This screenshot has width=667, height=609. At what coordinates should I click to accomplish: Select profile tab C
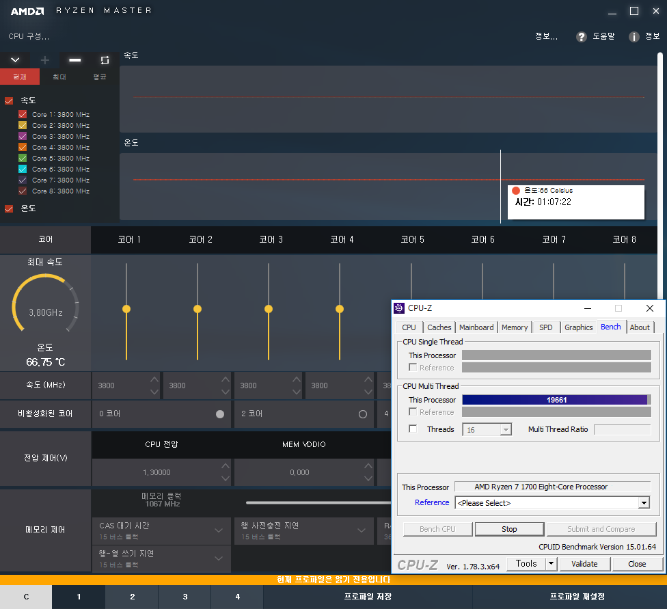(x=26, y=597)
